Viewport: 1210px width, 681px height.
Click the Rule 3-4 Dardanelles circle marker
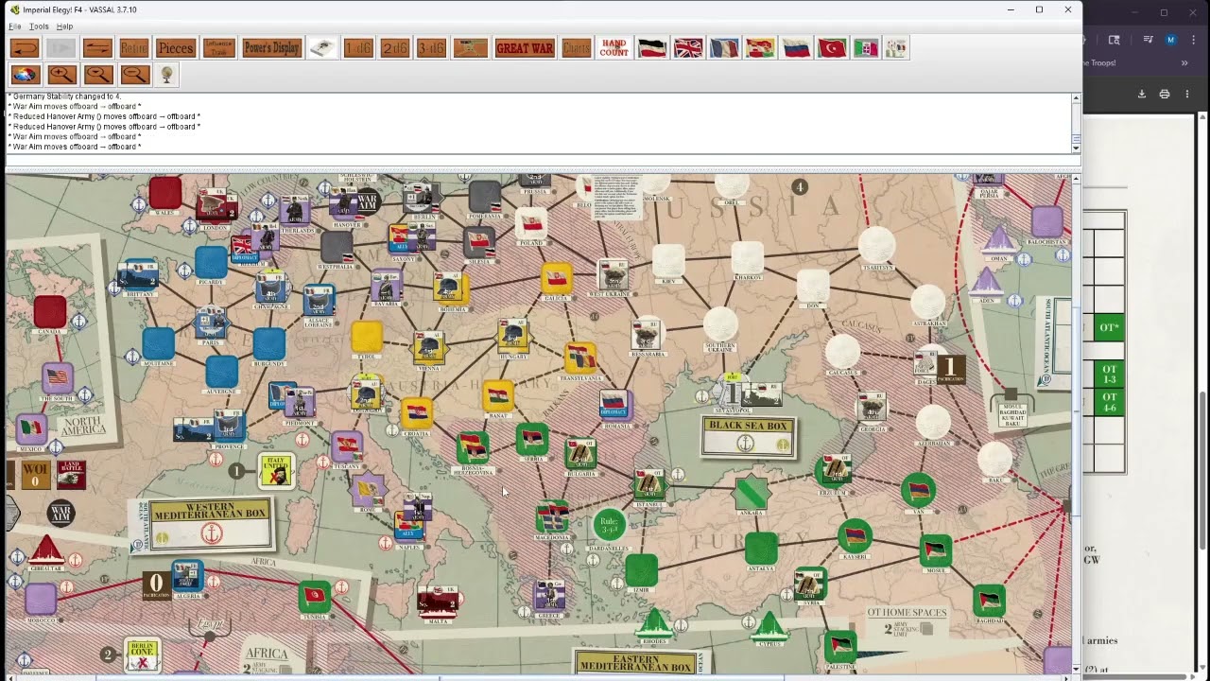(x=610, y=525)
